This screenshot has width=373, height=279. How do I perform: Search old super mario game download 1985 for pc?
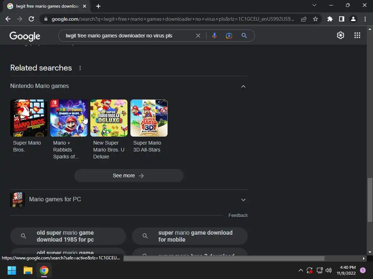point(68,236)
